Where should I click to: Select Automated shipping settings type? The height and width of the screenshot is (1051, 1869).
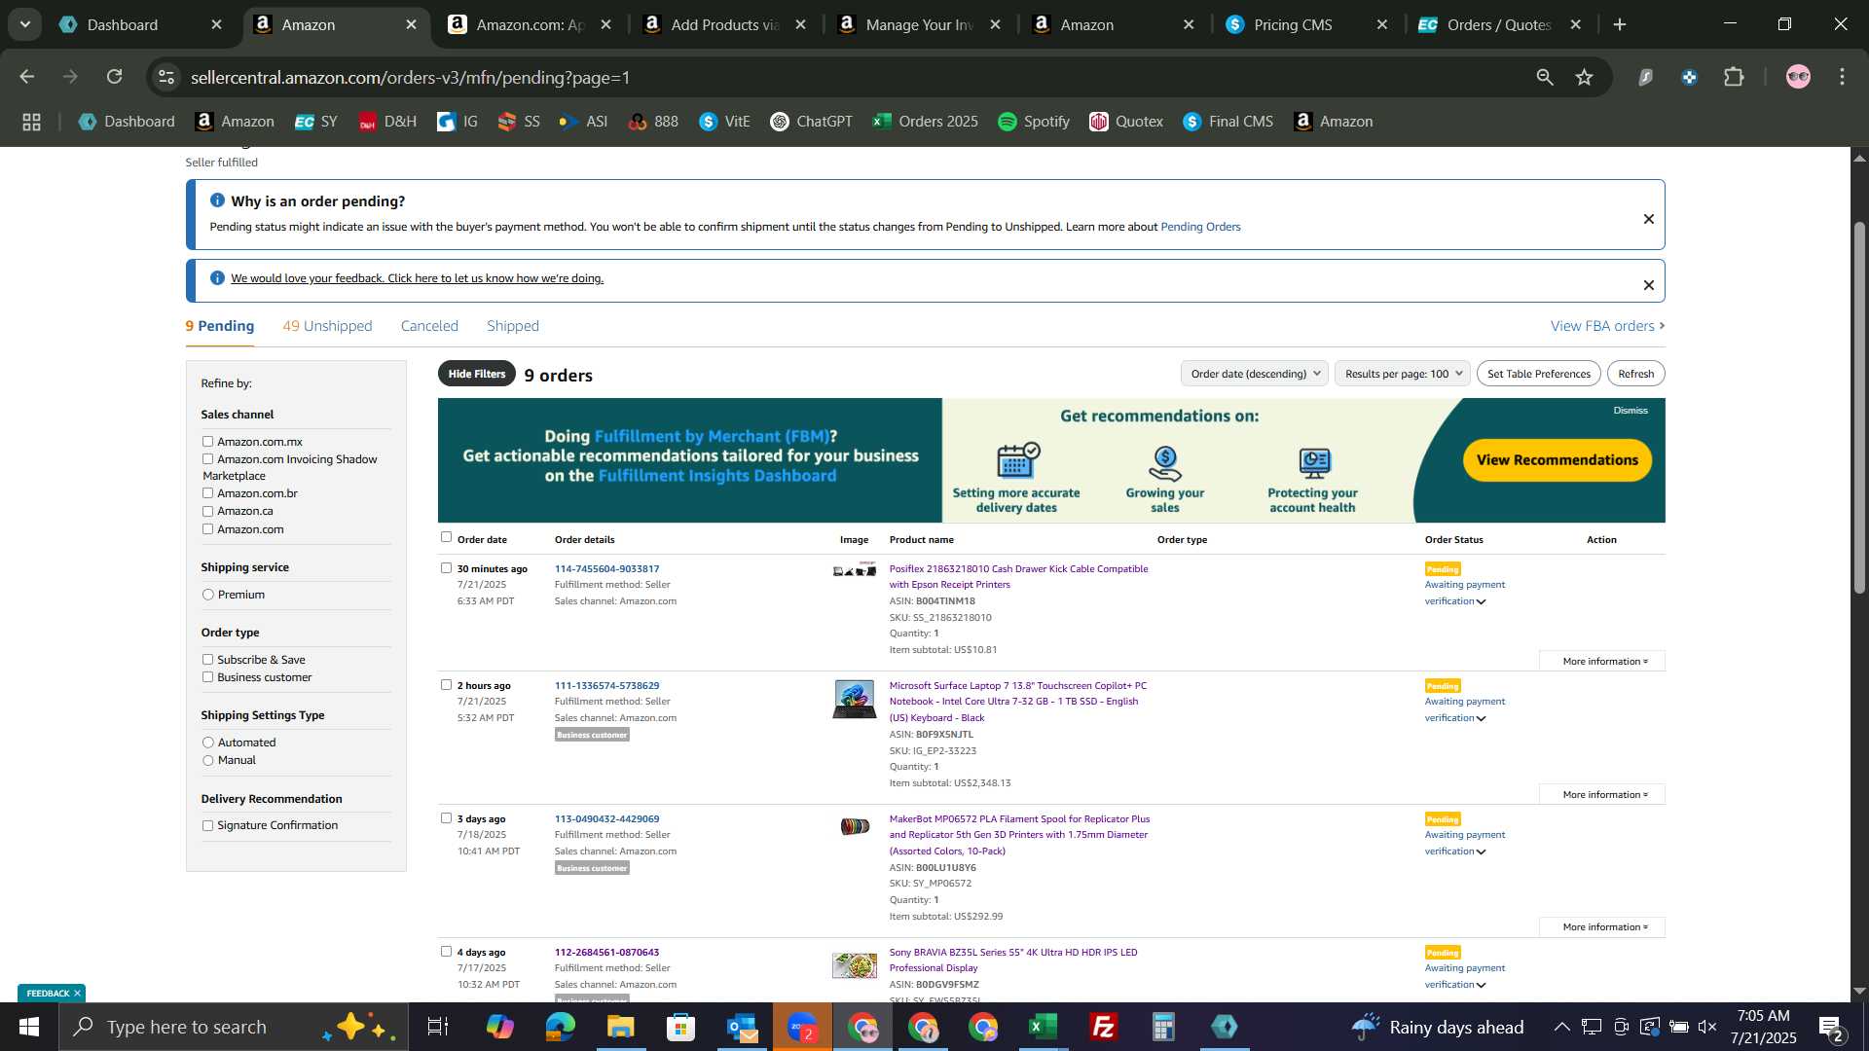pos(207,743)
